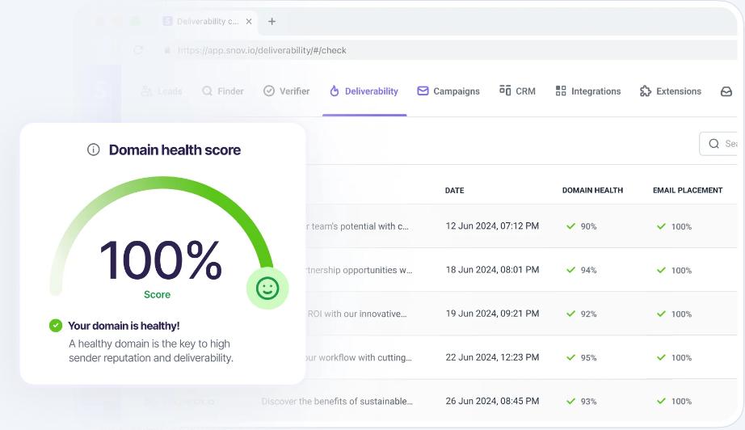This screenshot has height=430, width=745.
Task: Open a new browser tab
Action: [271, 22]
